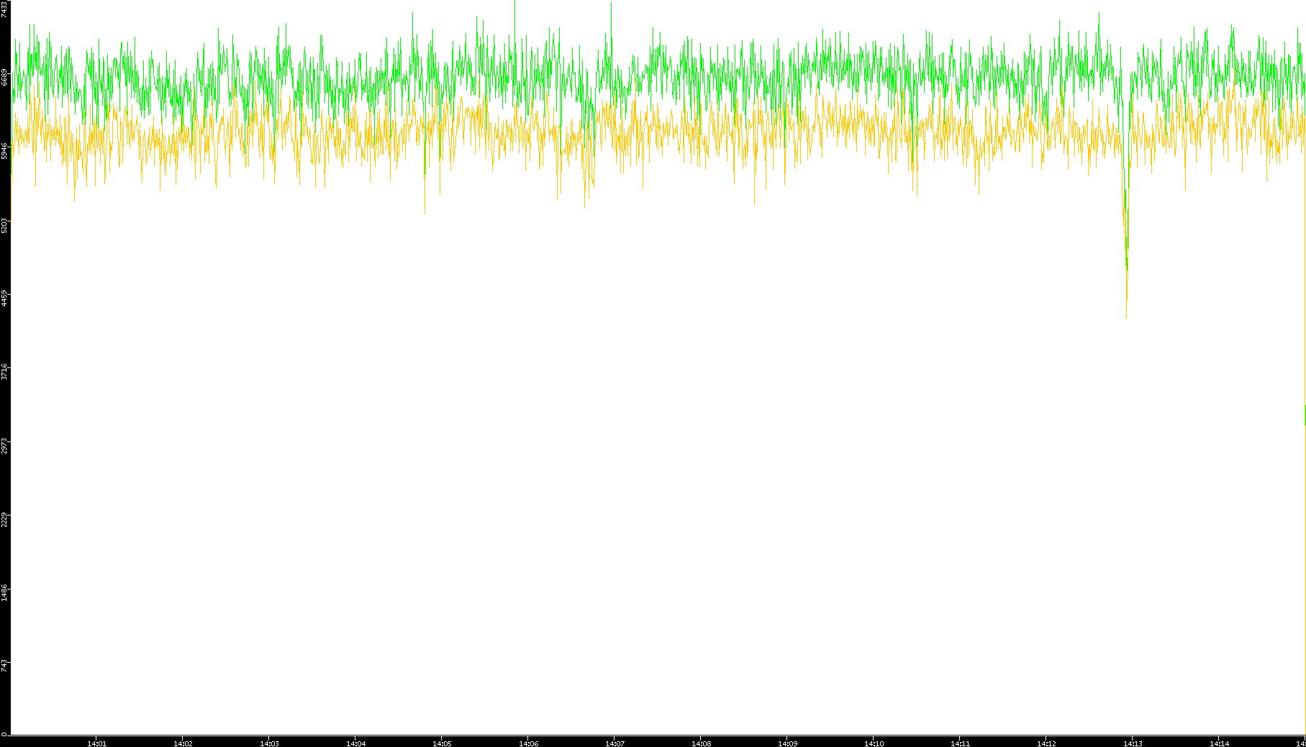Select the 14:07 time label
Image resolution: width=1306 pixels, height=747 pixels.
click(x=615, y=743)
